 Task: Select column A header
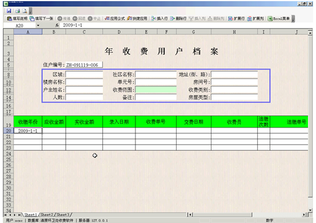(28, 32)
